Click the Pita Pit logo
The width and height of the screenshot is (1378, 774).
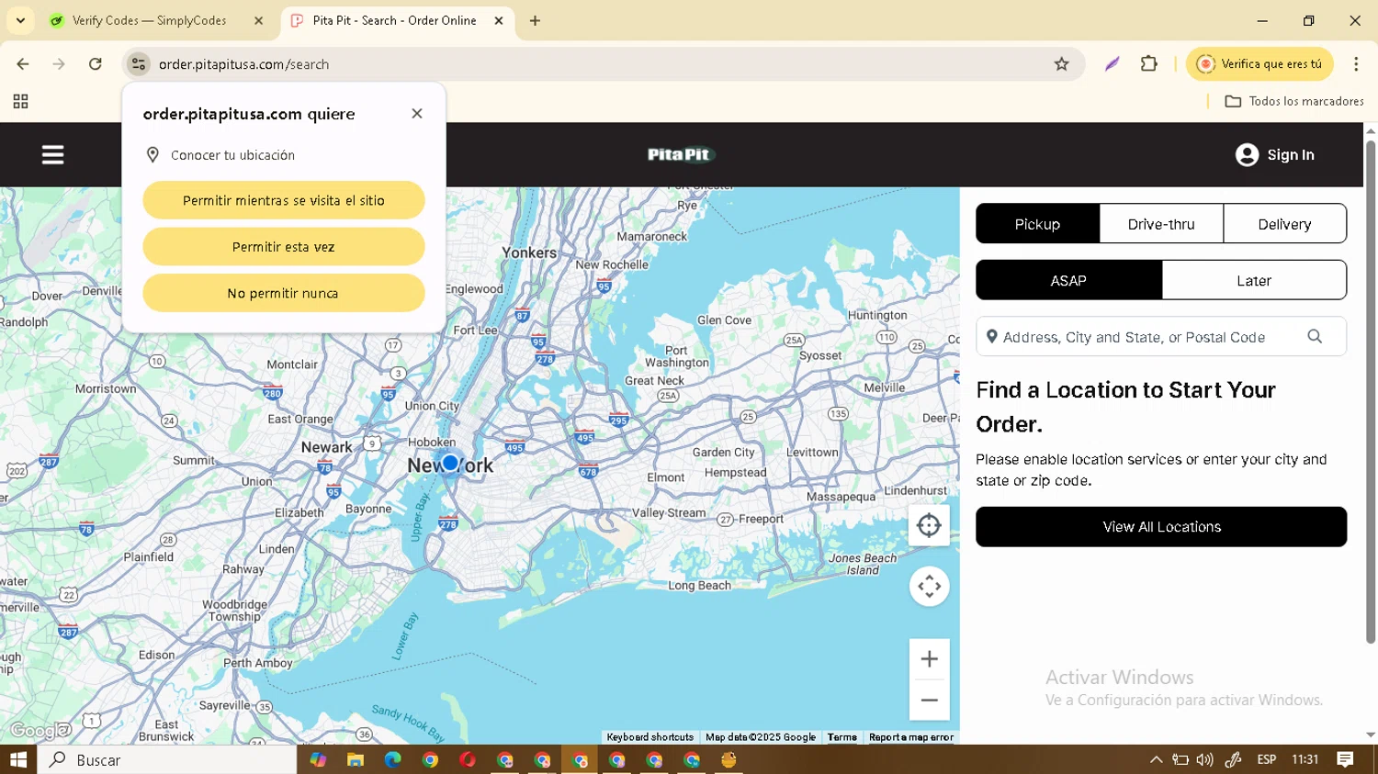(x=680, y=154)
